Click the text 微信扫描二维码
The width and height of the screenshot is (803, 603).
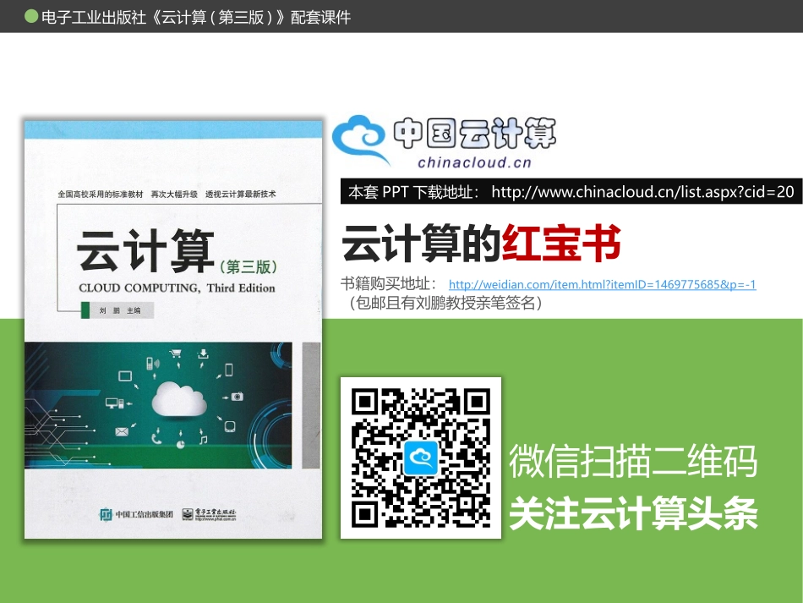click(x=633, y=462)
